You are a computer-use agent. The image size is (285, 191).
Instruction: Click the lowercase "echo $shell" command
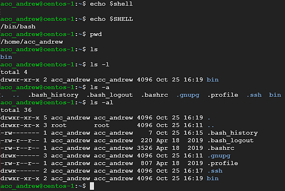point(108,4)
